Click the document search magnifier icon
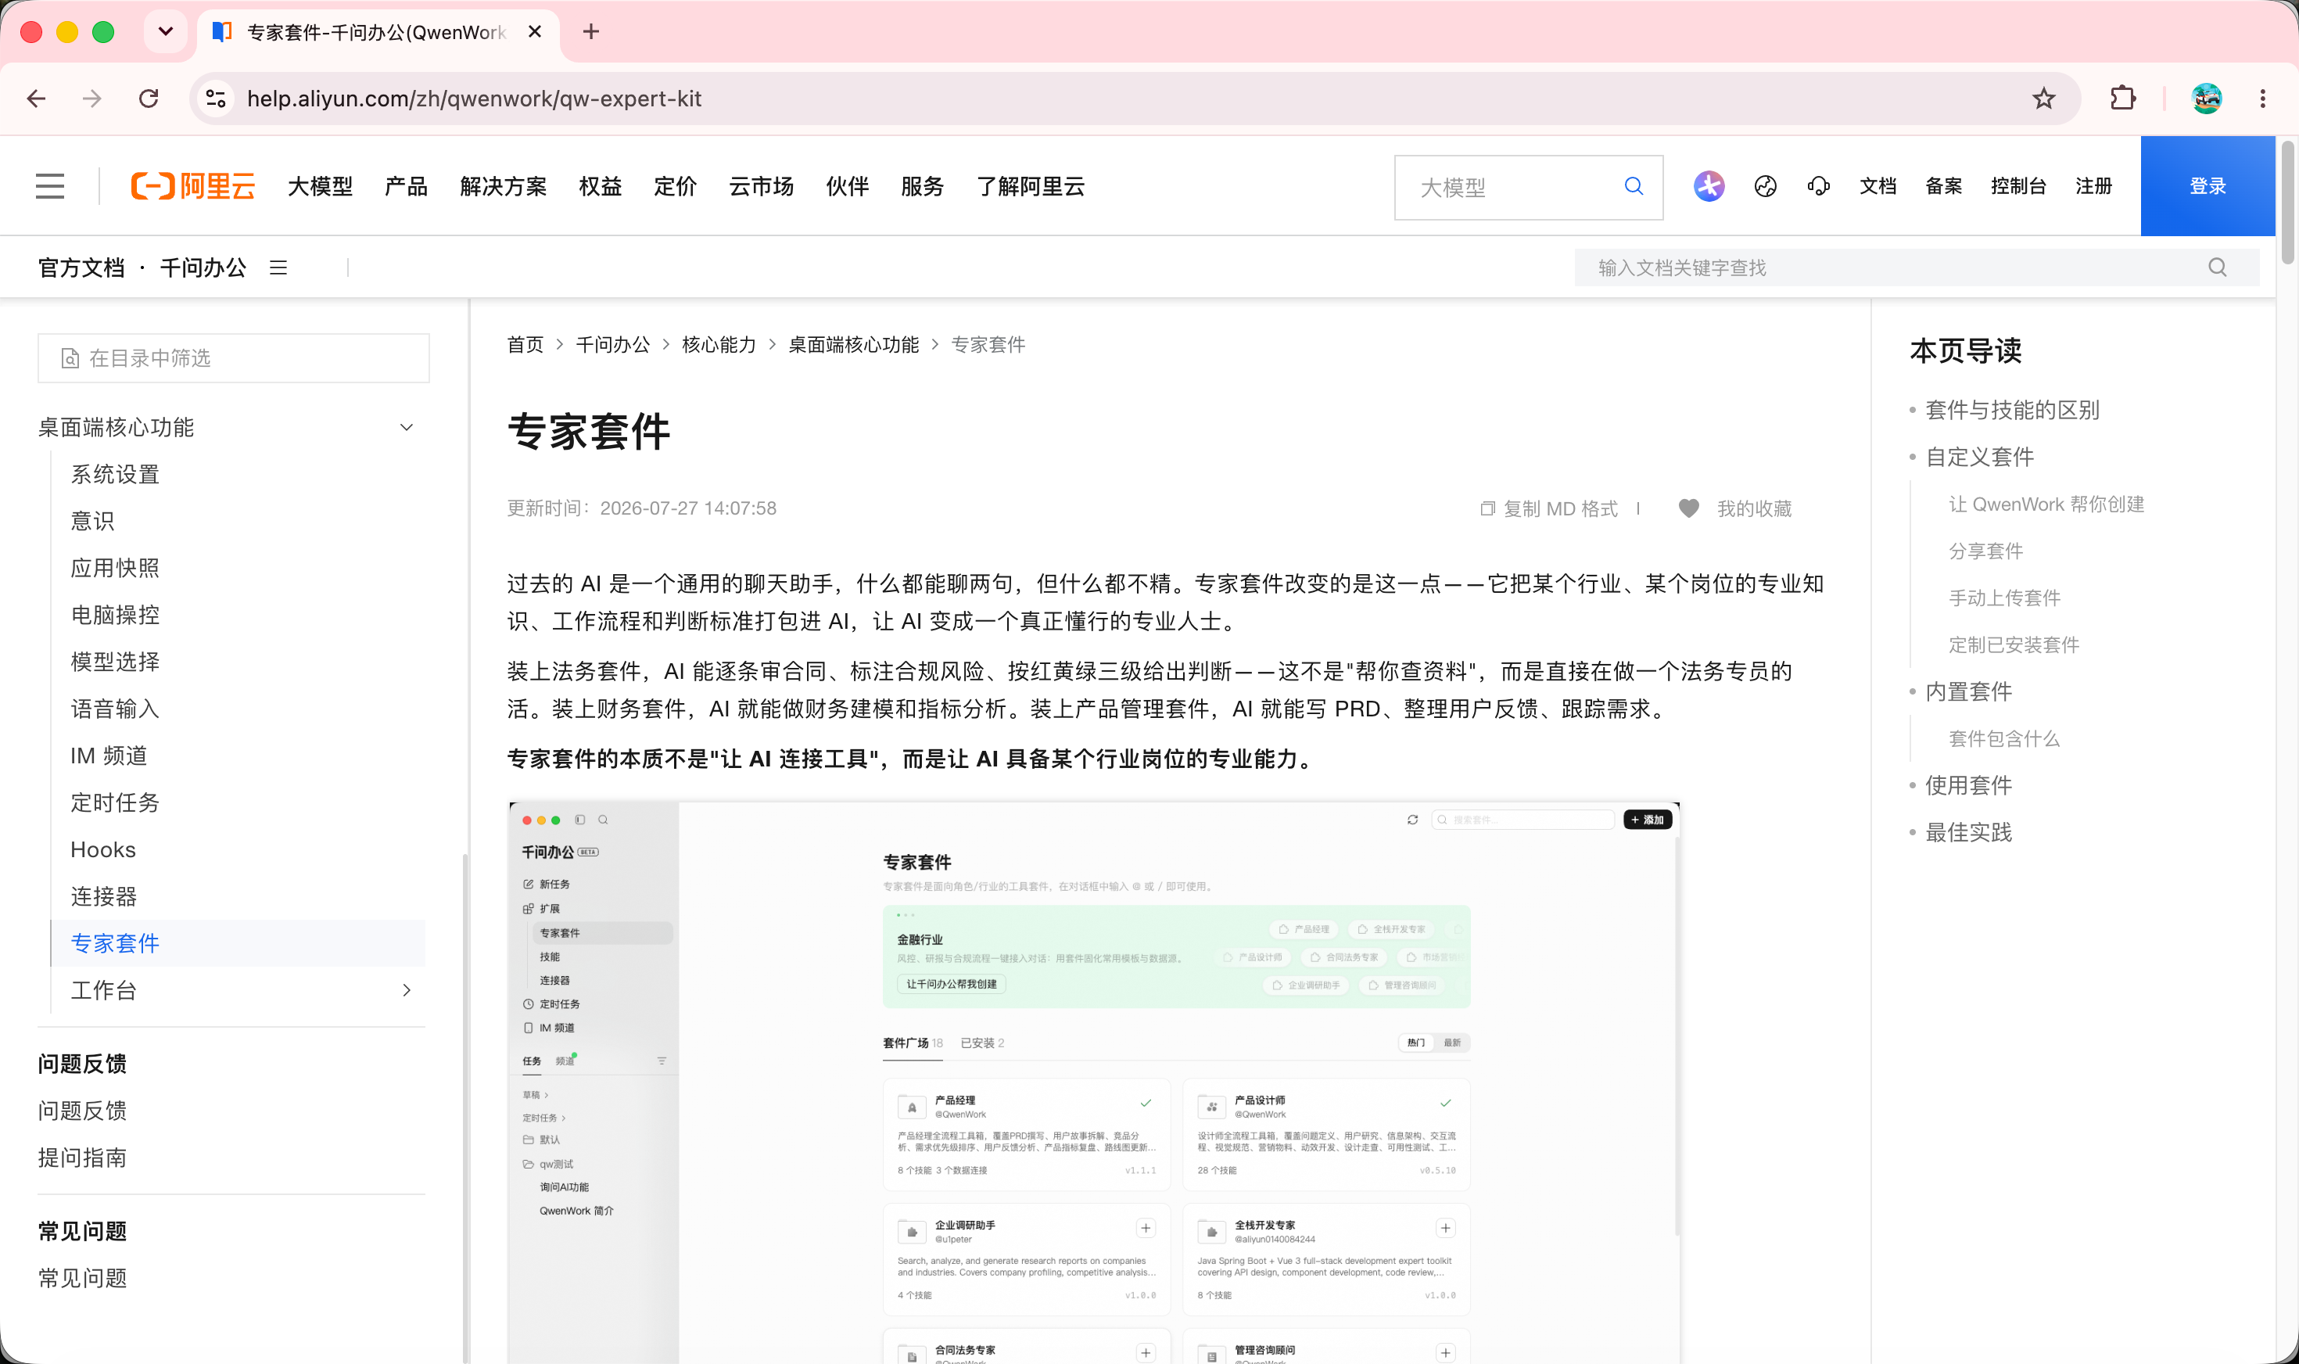The width and height of the screenshot is (2299, 1364). 2217,267
